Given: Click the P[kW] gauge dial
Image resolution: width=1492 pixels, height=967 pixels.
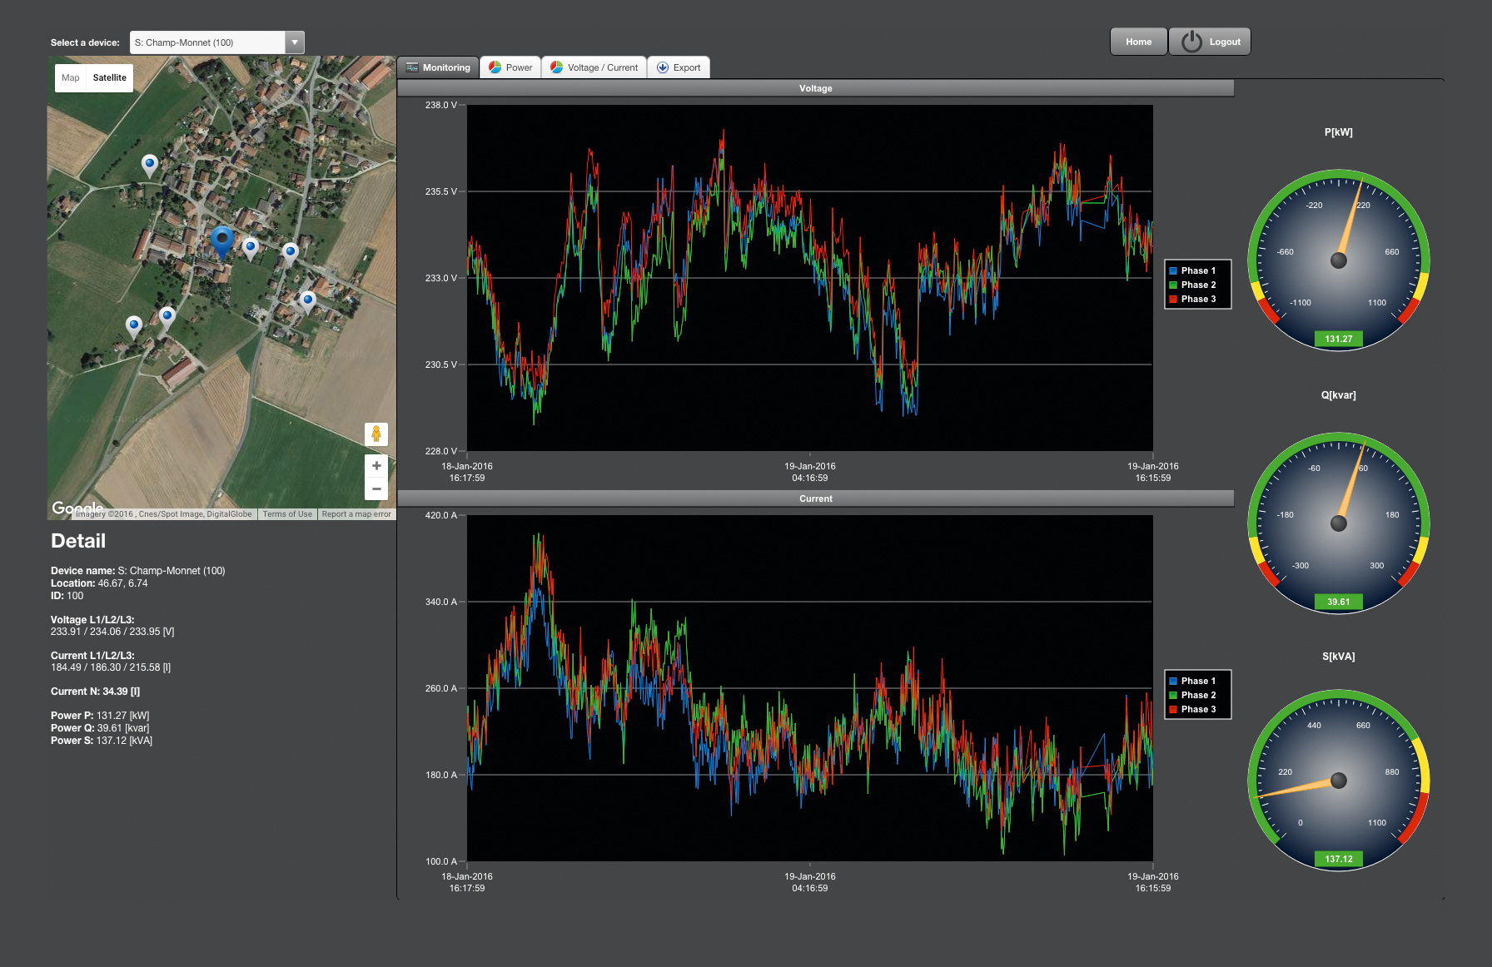Looking at the screenshot, I should click(1338, 260).
